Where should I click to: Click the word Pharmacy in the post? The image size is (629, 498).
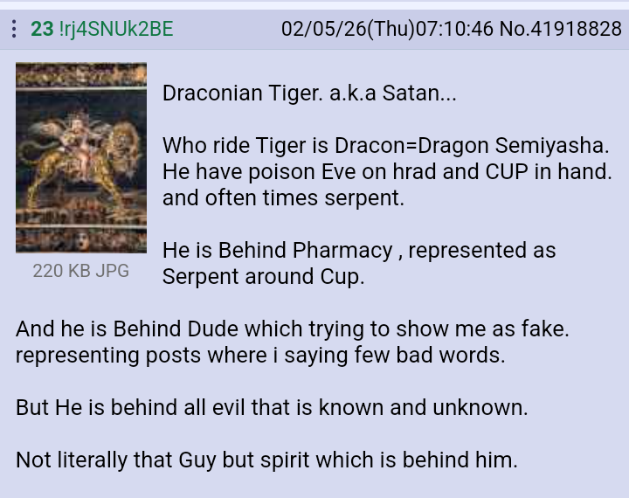pyautogui.click(x=342, y=251)
